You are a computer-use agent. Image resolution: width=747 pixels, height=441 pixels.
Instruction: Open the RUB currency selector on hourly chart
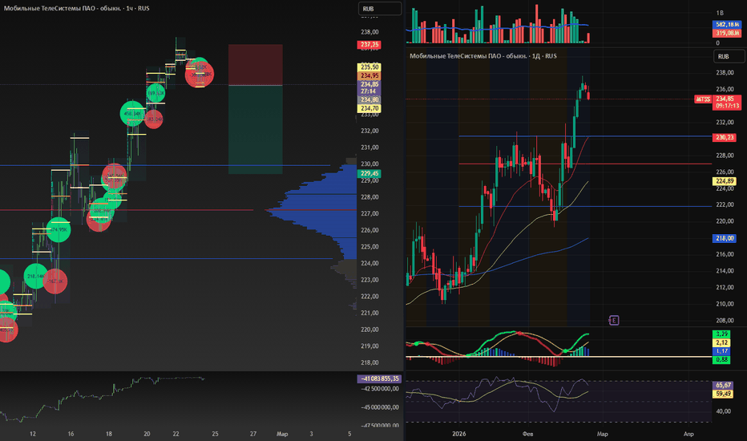coord(380,9)
